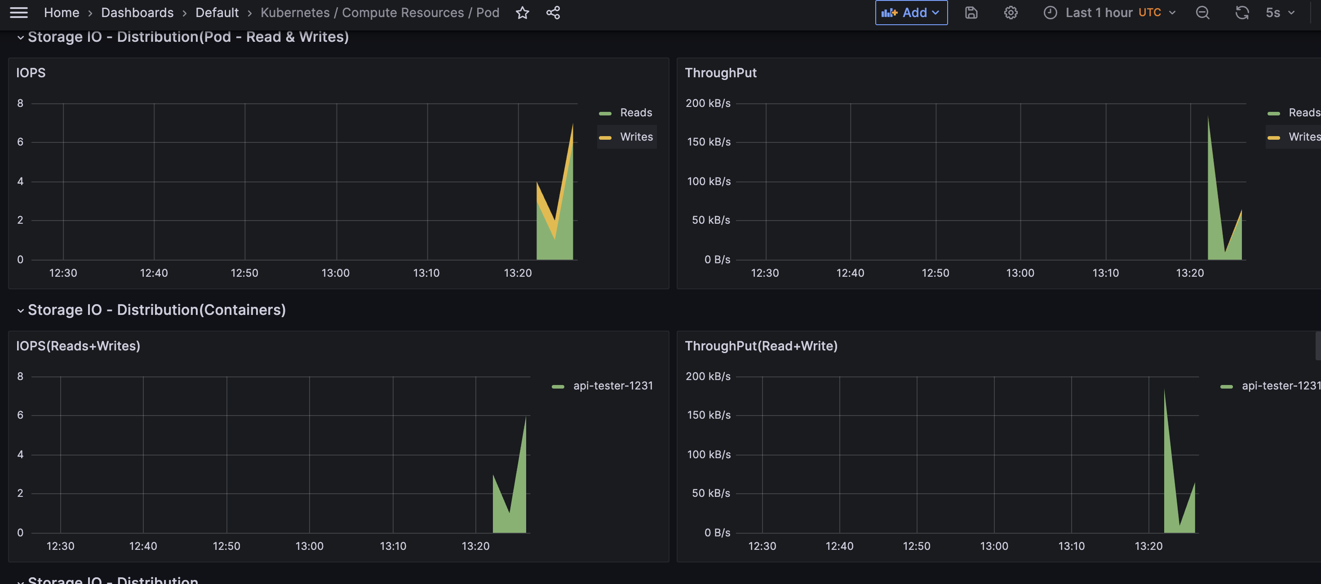
Task: Open the IOPS panel title menu
Action: pyautogui.click(x=31, y=73)
